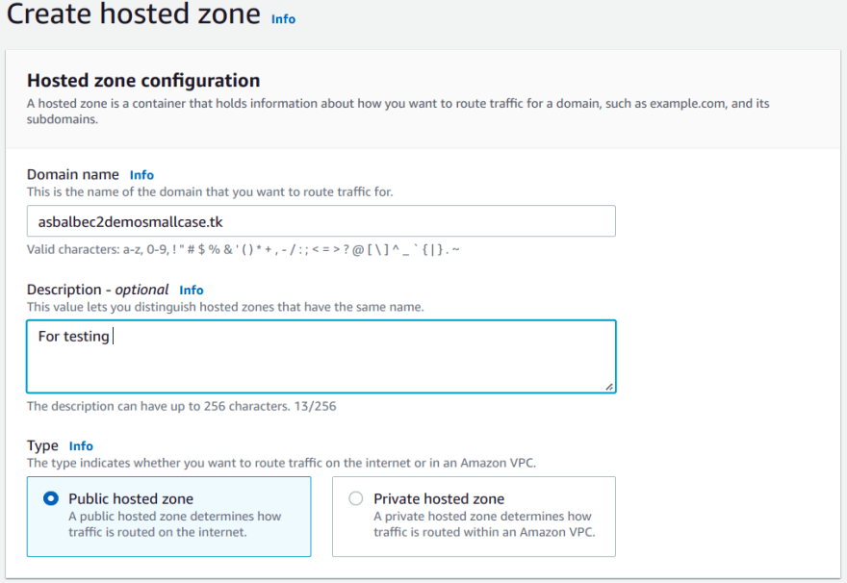Screen dimensions: 847x583
Task: Click the domain name field containing asbalbec2demosmallcase.tk
Action: pos(321,220)
